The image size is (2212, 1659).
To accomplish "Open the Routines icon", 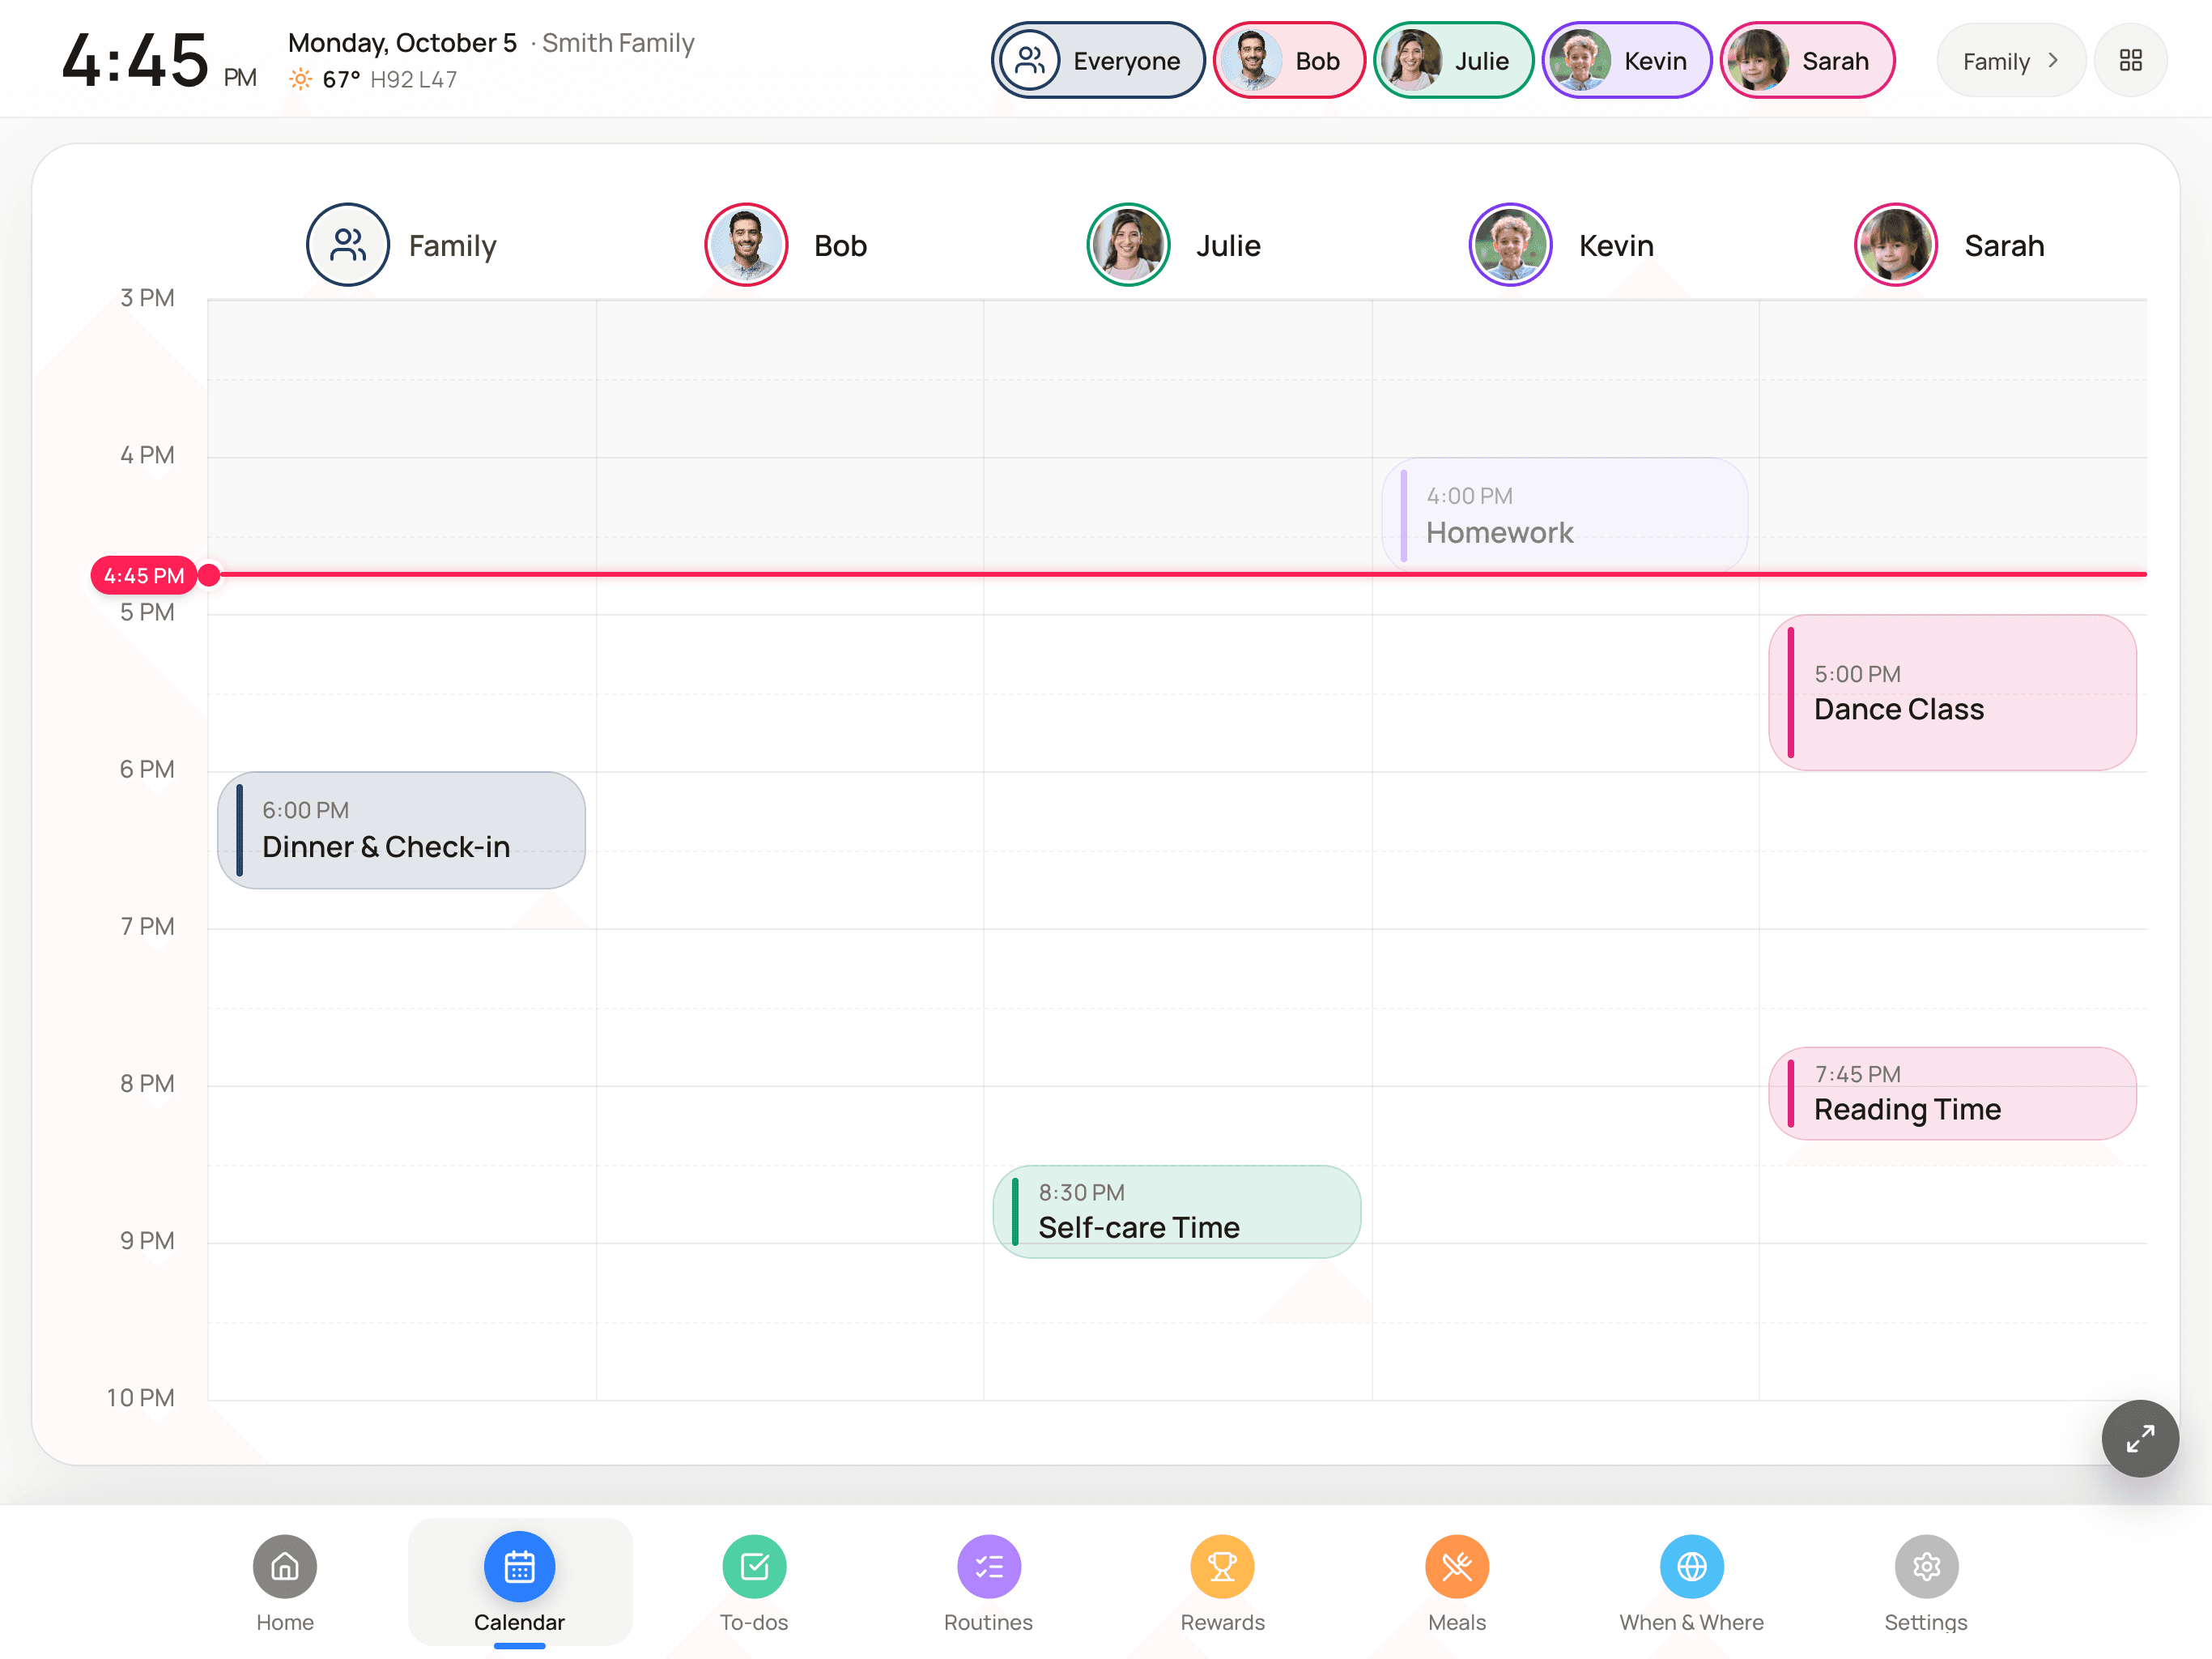I will (988, 1566).
